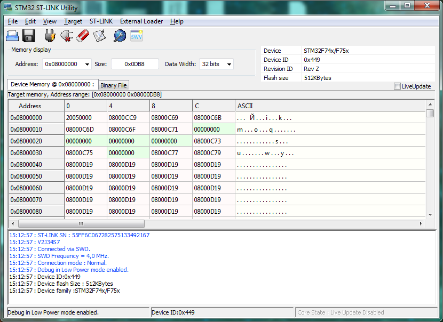Screen dimensions: 443x322
Task: Click the Open file toolbar icon
Action: click(x=12, y=36)
